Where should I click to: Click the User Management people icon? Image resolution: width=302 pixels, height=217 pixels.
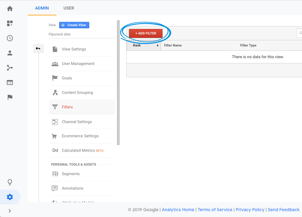pos(55,64)
